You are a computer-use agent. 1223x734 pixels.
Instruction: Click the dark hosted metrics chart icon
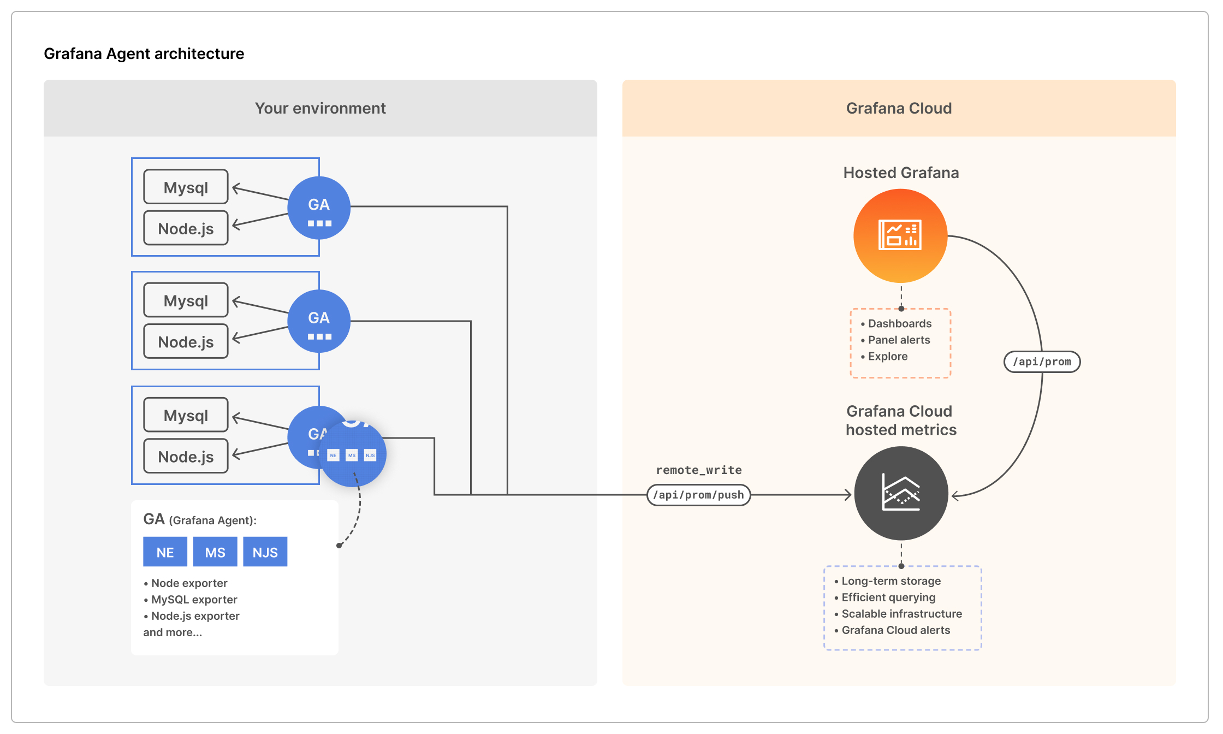[901, 493]
